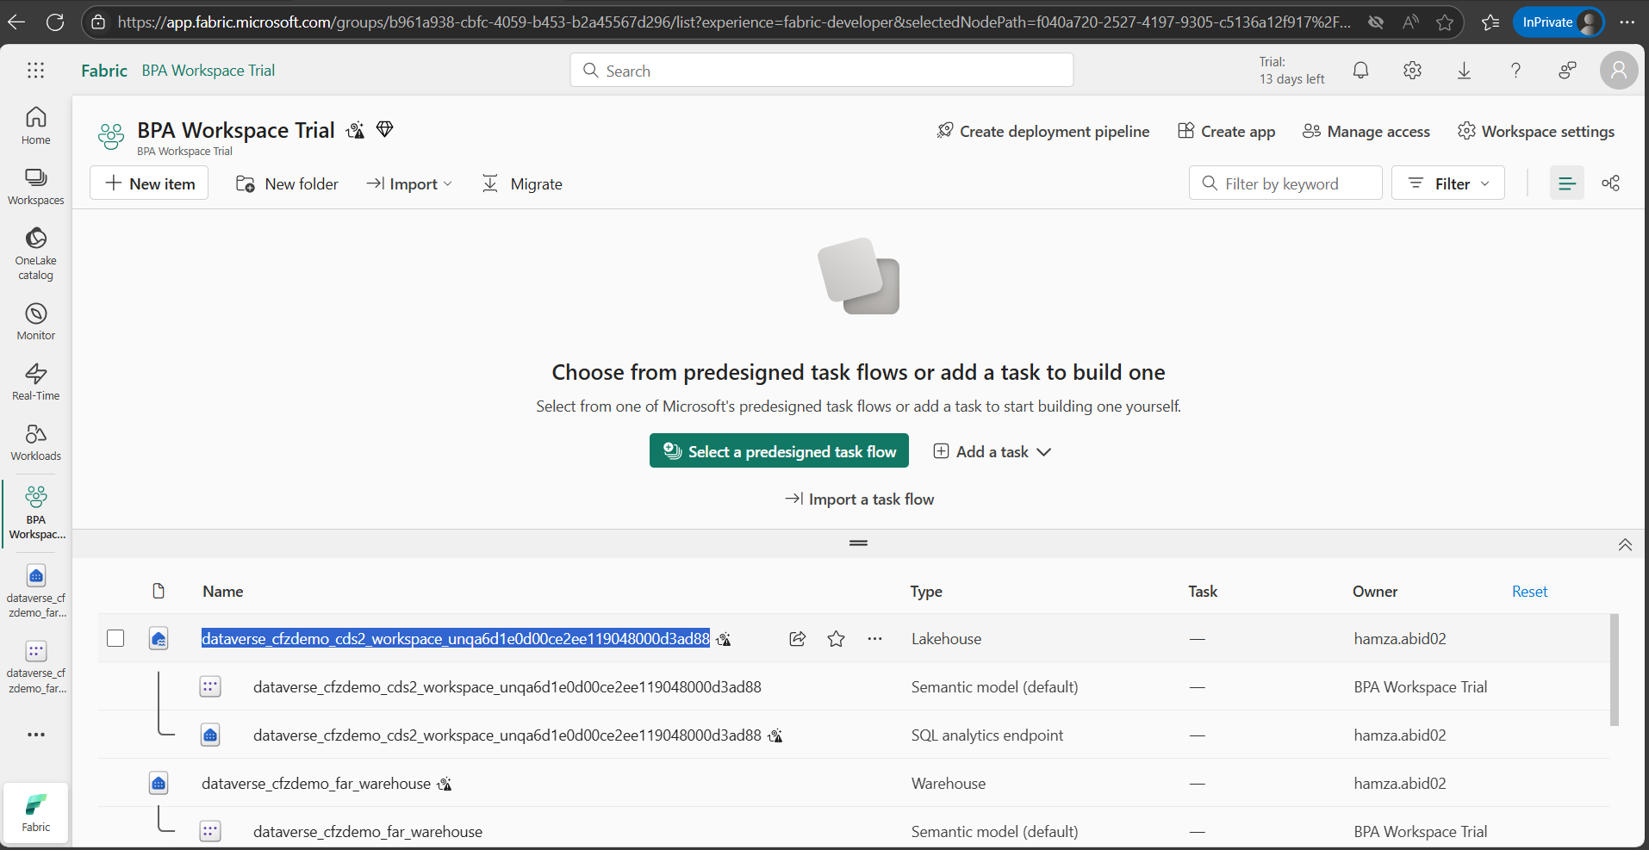Expand the Import dropdown
Image resolution: width=1649 pixels, height=850 pixels.
click(409, 184)
